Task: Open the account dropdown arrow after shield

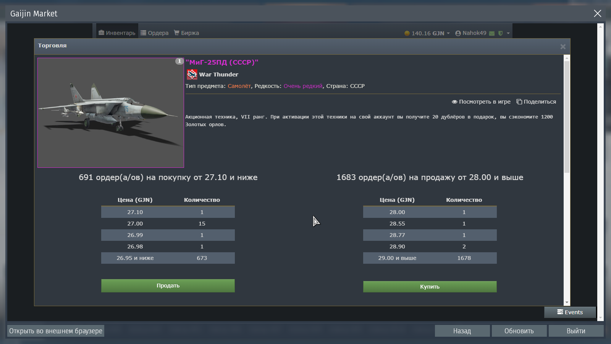Action: coord(508,33)
